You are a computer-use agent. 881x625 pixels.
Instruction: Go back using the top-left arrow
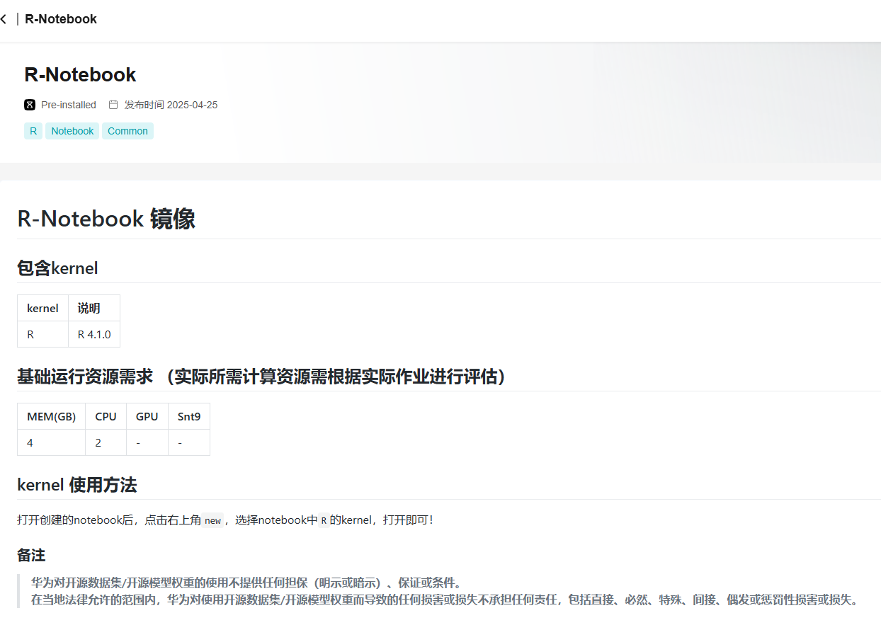coord(4,19)
